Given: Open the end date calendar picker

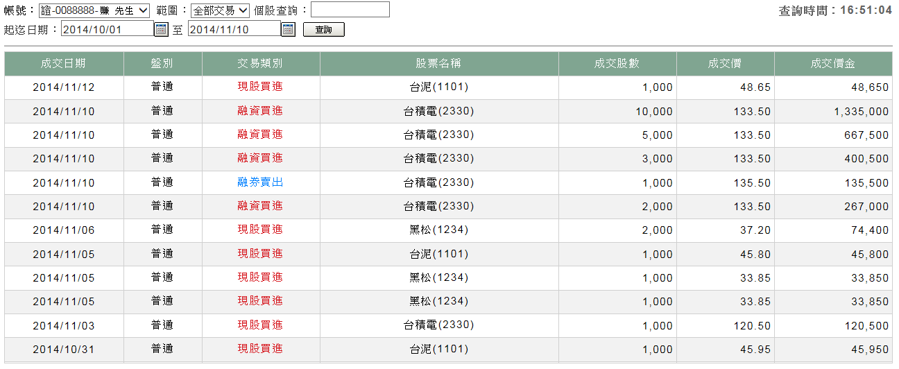Looking at the screenshot, I should point(288,29).
